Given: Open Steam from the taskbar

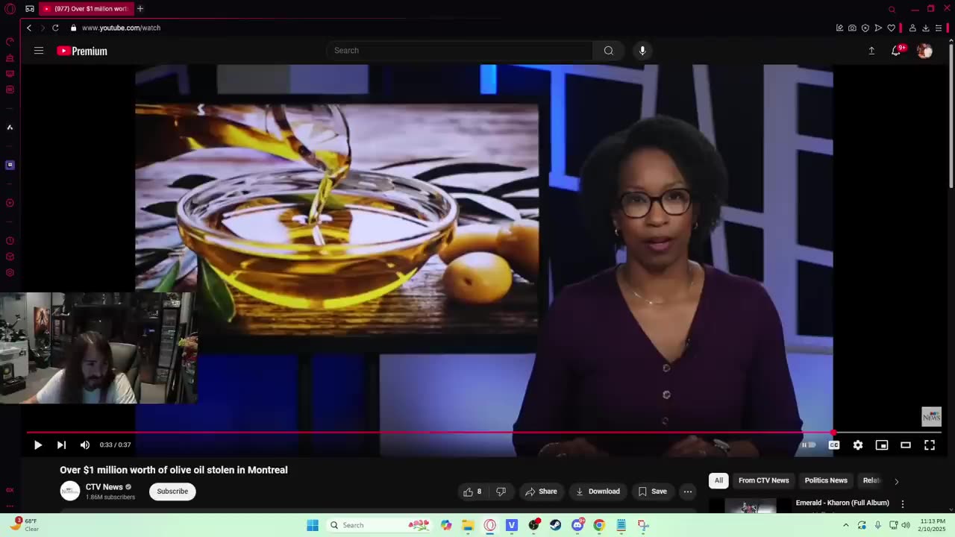Looking at the screenshot, I should (x=555, y=525).
